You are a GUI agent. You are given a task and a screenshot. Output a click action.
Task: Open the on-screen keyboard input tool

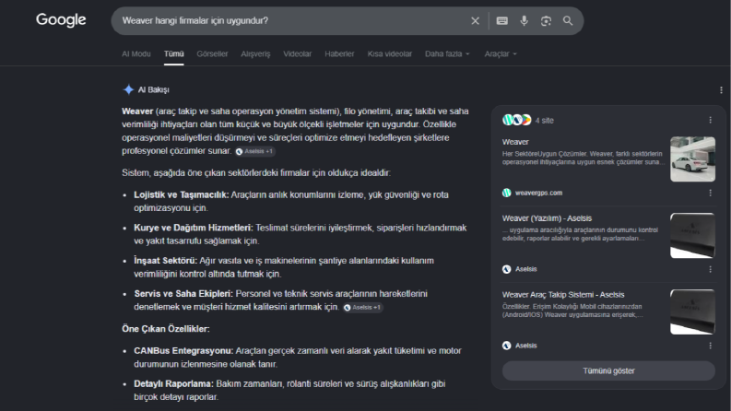502,21
